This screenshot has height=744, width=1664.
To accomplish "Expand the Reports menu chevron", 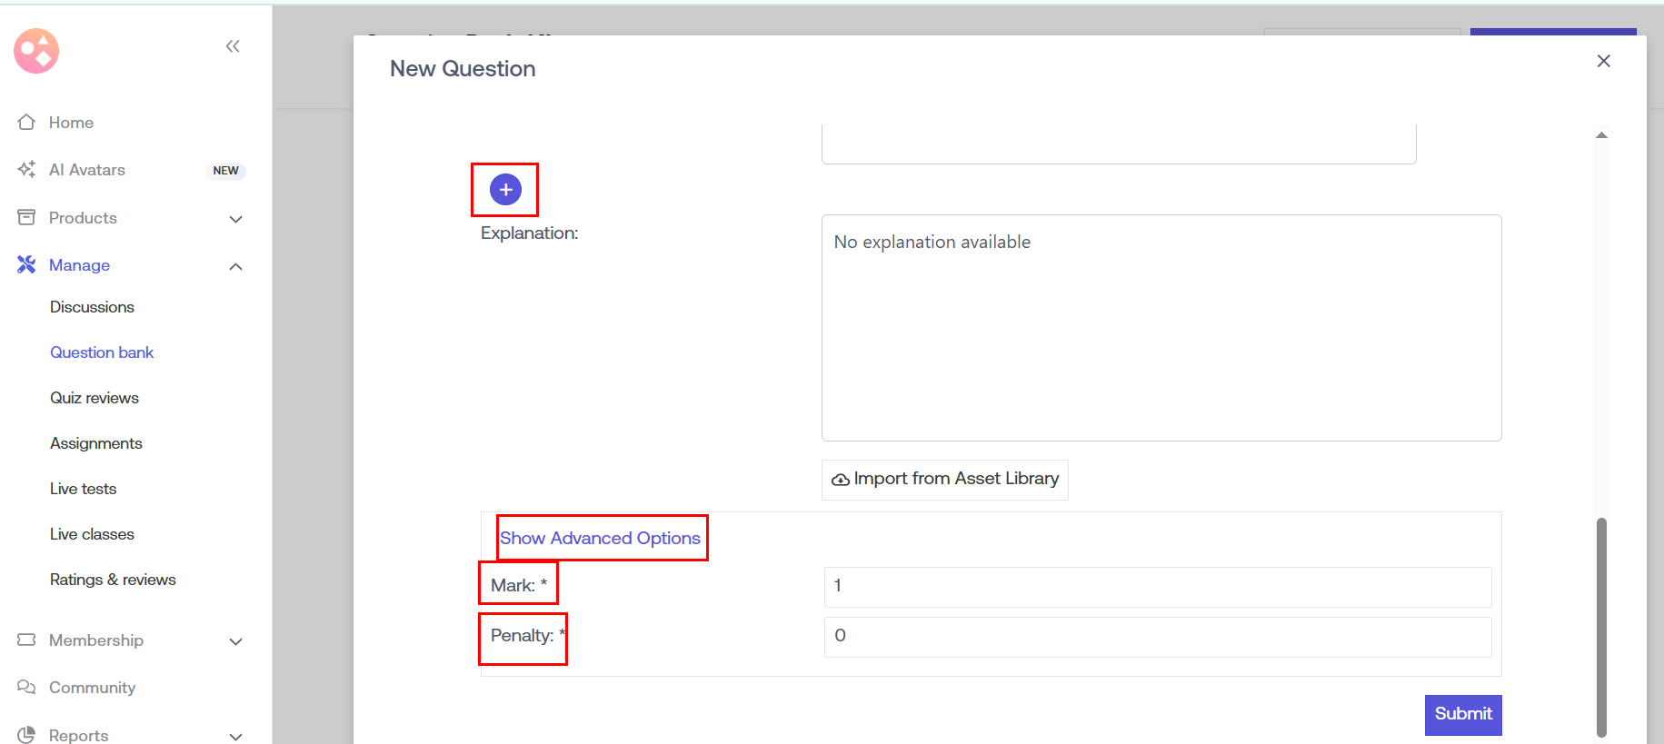I will [x=236, y=736].
